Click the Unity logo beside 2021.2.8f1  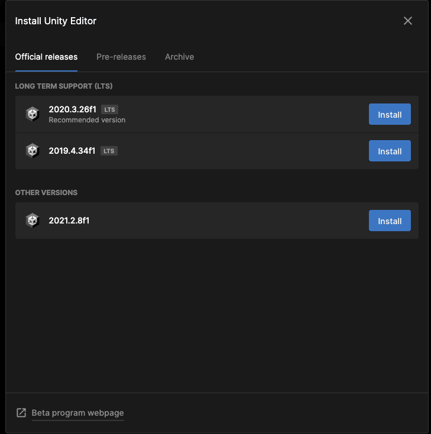pos(33,221)
